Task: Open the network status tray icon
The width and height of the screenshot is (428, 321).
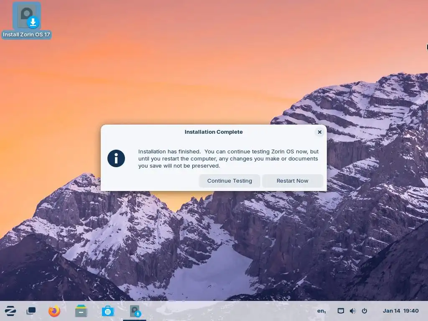Action: (x=341, y=311)
